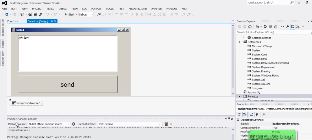Click the View Code icon in Solution Explorer
Image resolution: width=312 pixels, height=140 pixels.
(x=282, y=27)
